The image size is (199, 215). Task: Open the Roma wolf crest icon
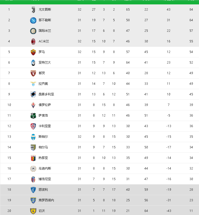pos(33,52)
